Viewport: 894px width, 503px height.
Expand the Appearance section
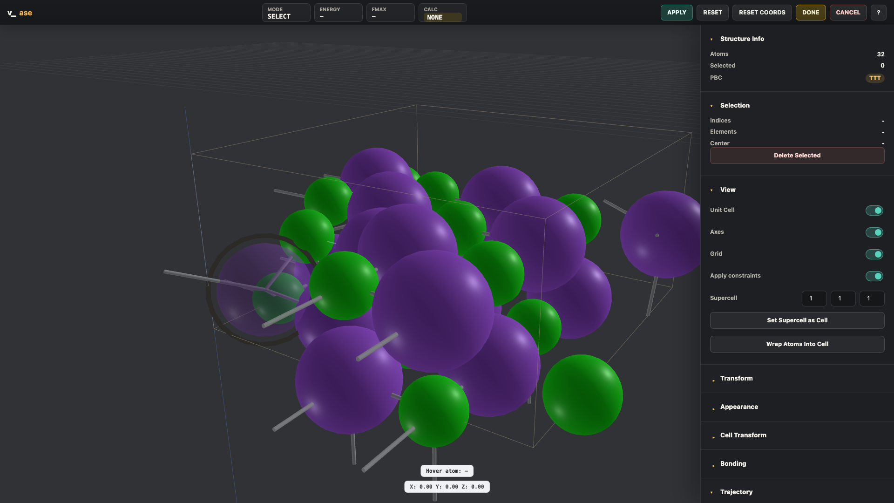point(739,407)
